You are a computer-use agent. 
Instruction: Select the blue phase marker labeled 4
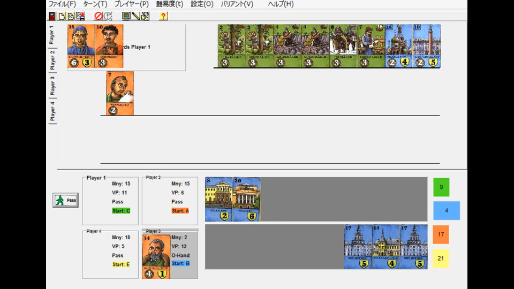[x=447, y=210]
